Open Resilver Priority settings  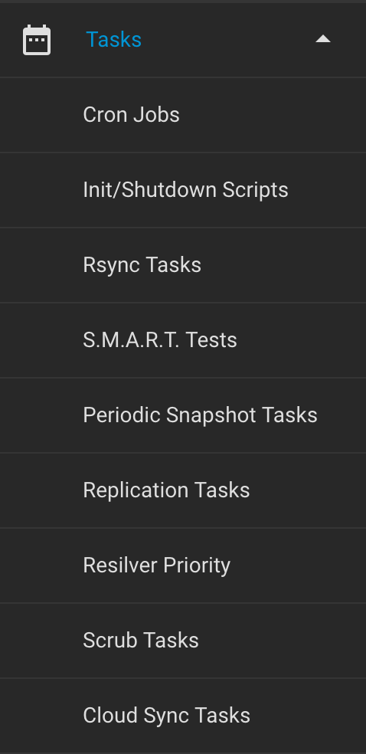click(x=183, y=565)
